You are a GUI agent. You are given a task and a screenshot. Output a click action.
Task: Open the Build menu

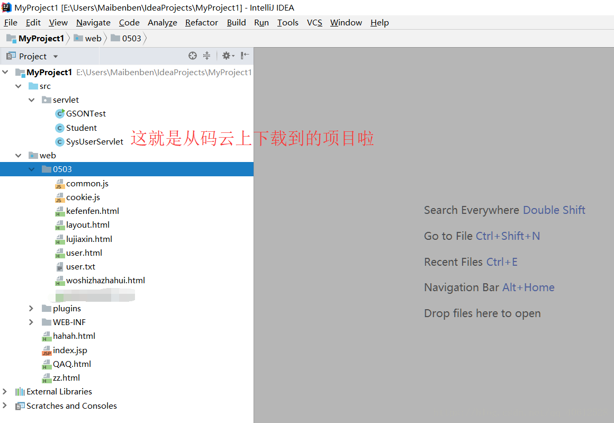point(237,23)
